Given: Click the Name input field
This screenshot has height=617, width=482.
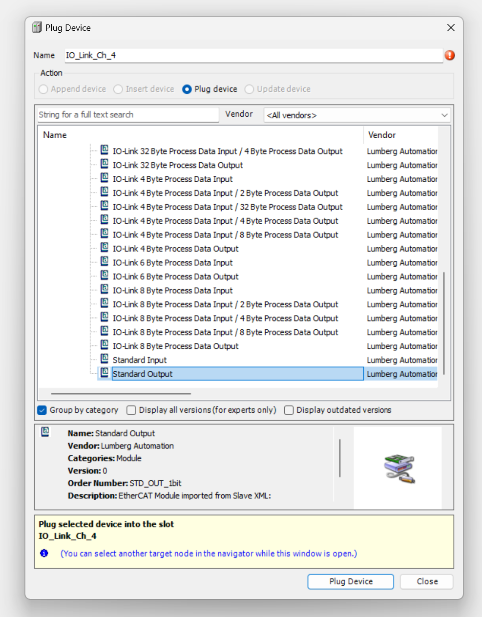Looking at the screenshot, I should [x=253, y=55].
